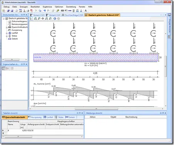Click the Querschnittsabschnitt beam toolbar icon
The image size is (174, 145).
(62, 11)
